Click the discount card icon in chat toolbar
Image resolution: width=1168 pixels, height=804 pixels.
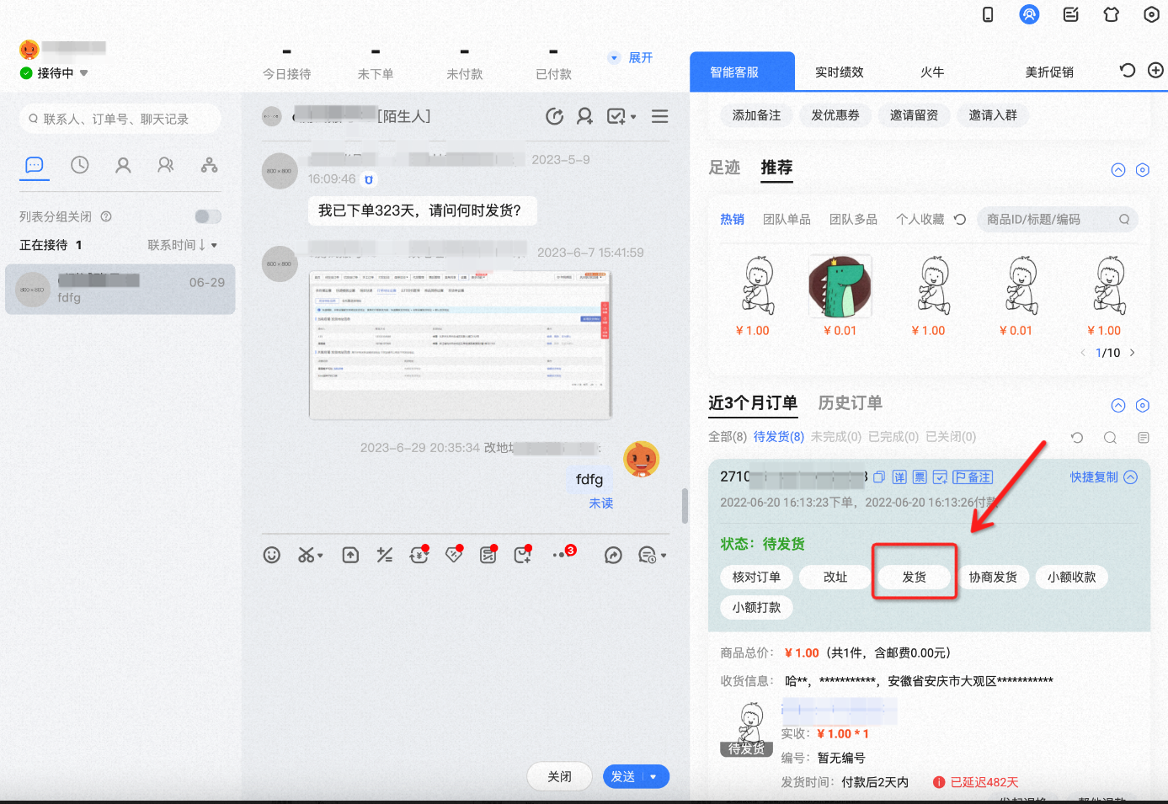point(488,555)
